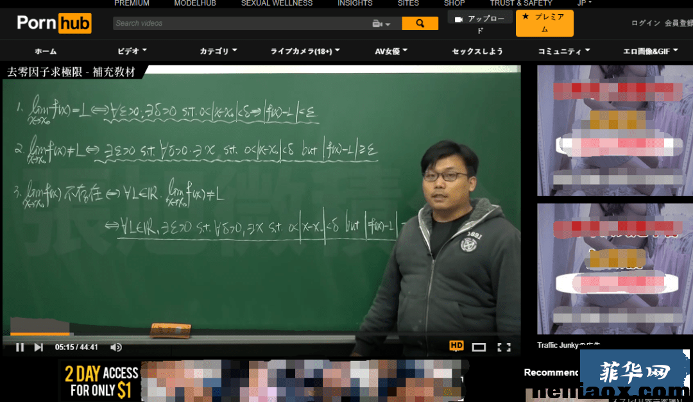Expand the ライブカメラ(18+) menu
Image resolution: width=693 pixels, height=402 pixels.
[x=305, y=51]
